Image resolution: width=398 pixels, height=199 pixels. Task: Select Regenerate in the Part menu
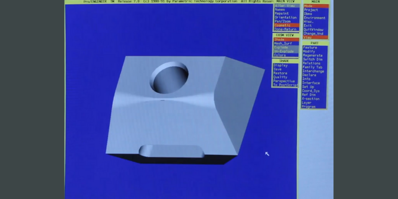point(312,56)
